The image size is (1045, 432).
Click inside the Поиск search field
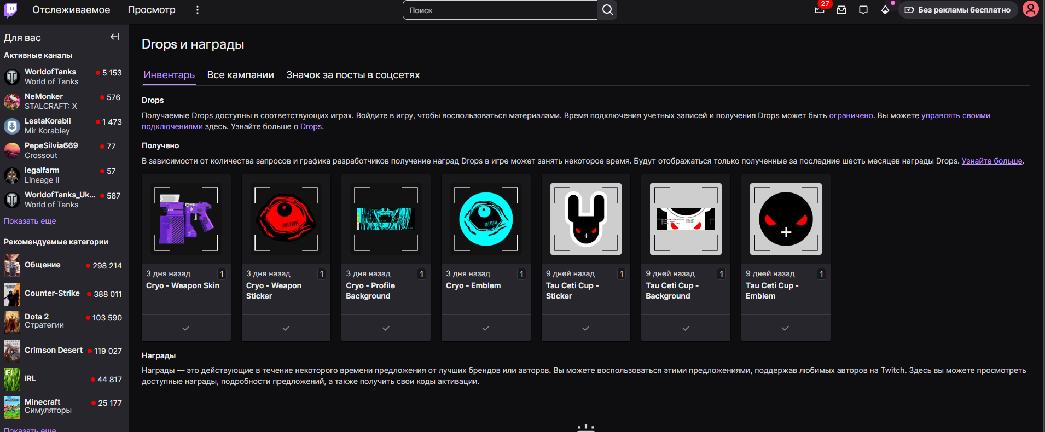pos(500,10)
